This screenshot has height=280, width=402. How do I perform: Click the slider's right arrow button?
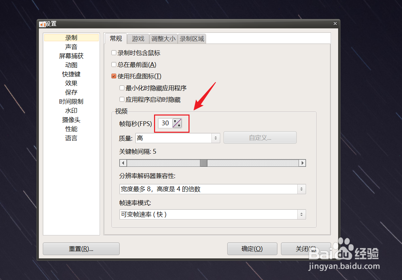[303, 163]
